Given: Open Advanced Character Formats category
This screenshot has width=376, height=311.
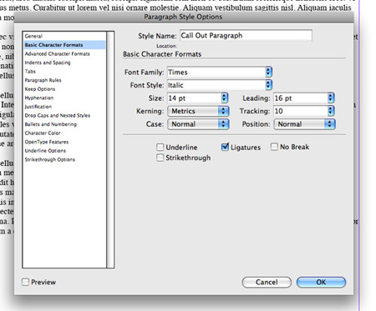Looking at the screenshot, I should (x=57, y=53).
